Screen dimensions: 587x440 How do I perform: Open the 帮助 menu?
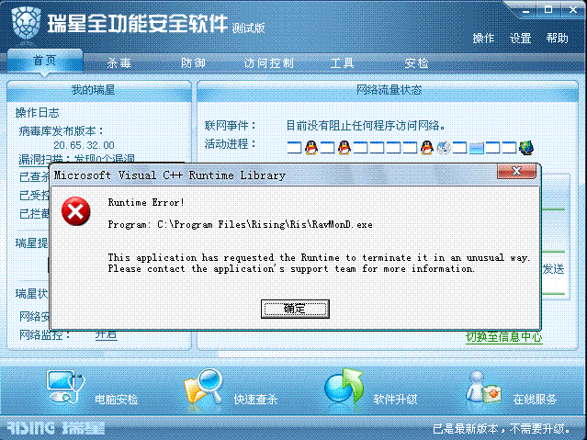[557, 39]
